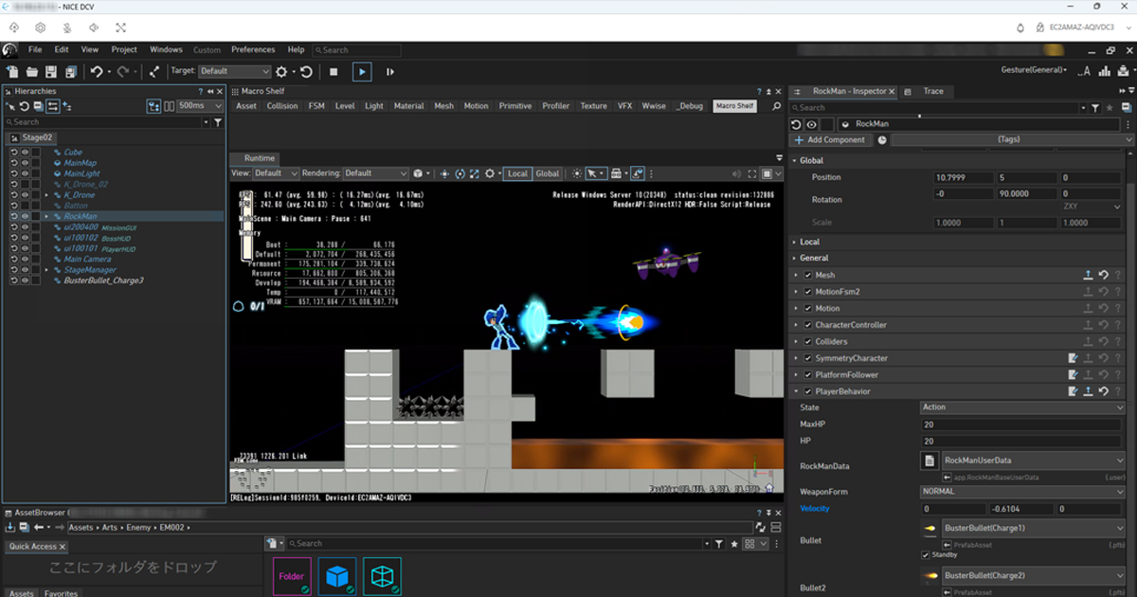This screenshot has height=597, width=1137.
Task: Open the State dropdown showing Action
Action: pyautogui.click(x=1022, y=407)
